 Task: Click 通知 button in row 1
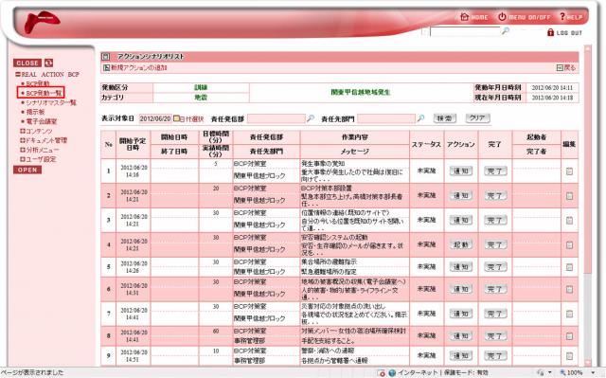[x=461, y=171]
